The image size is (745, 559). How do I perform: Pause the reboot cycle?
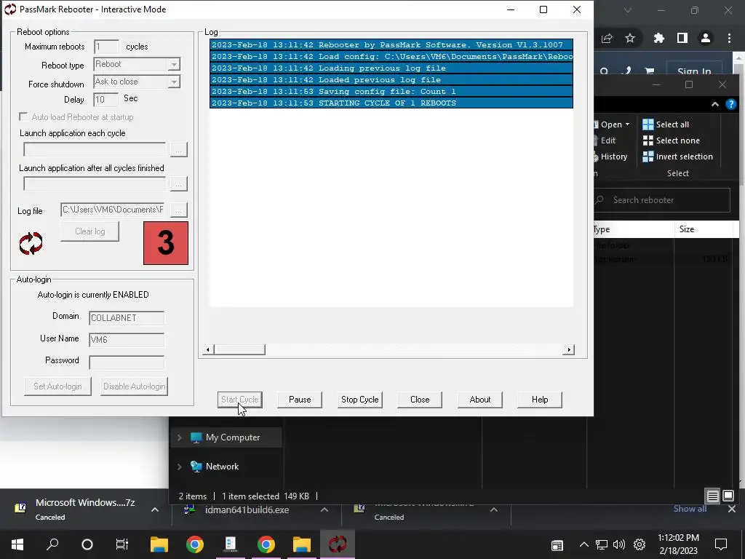pos(300,400)
